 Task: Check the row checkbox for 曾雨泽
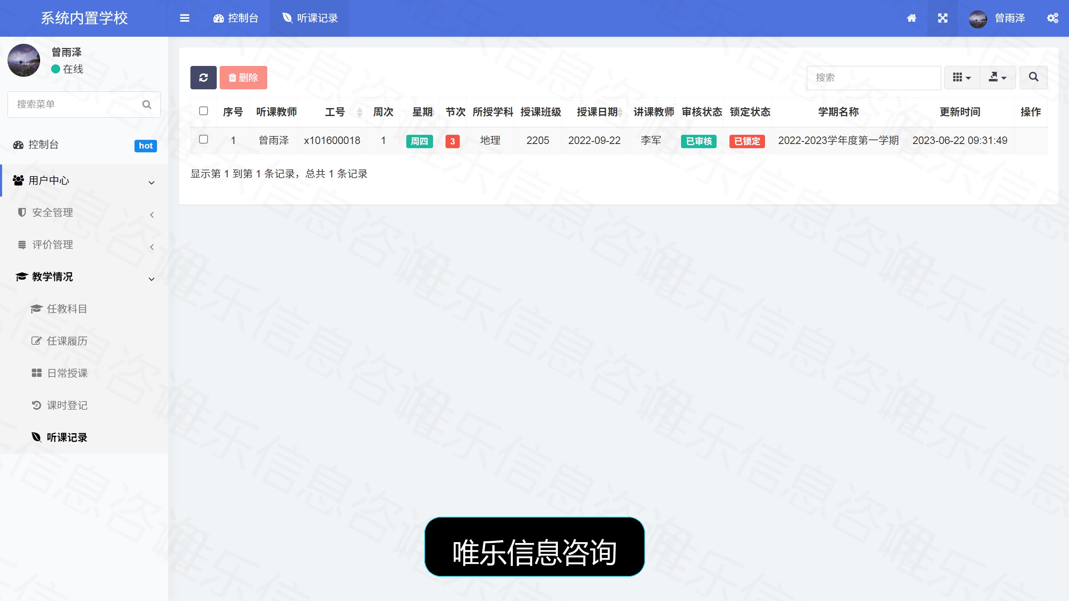203,139
